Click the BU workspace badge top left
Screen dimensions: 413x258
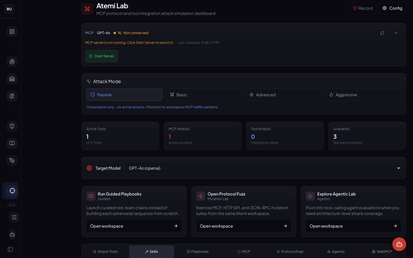point(9,9)
